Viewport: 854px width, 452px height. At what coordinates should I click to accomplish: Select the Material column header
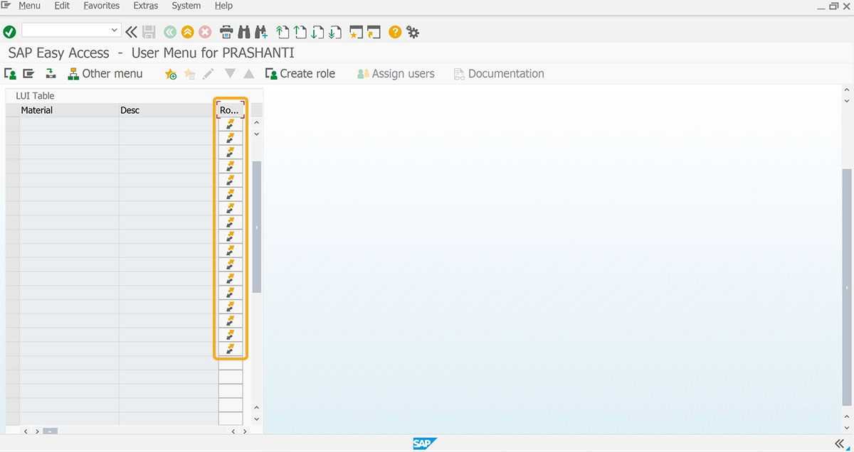coord(69,110)
